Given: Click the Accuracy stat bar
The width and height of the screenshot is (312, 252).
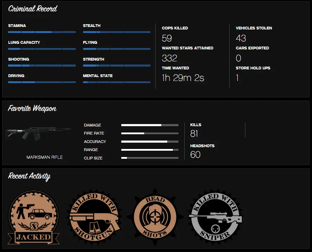Looking at the screenshot, I should [150, 142].
